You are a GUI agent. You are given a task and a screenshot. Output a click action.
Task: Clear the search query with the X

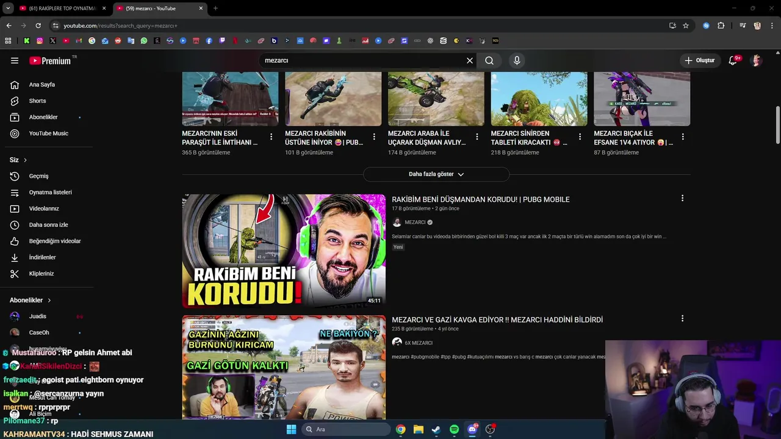click(x=470, y=60)
